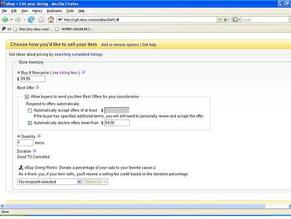
Task: Open help icon next to Best Offer
Action: click(x=37, y=87)
